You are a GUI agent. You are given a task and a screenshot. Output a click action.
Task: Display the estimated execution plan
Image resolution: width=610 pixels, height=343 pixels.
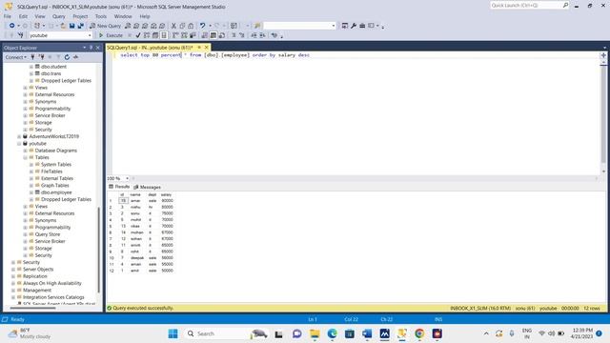coord(147,35)
